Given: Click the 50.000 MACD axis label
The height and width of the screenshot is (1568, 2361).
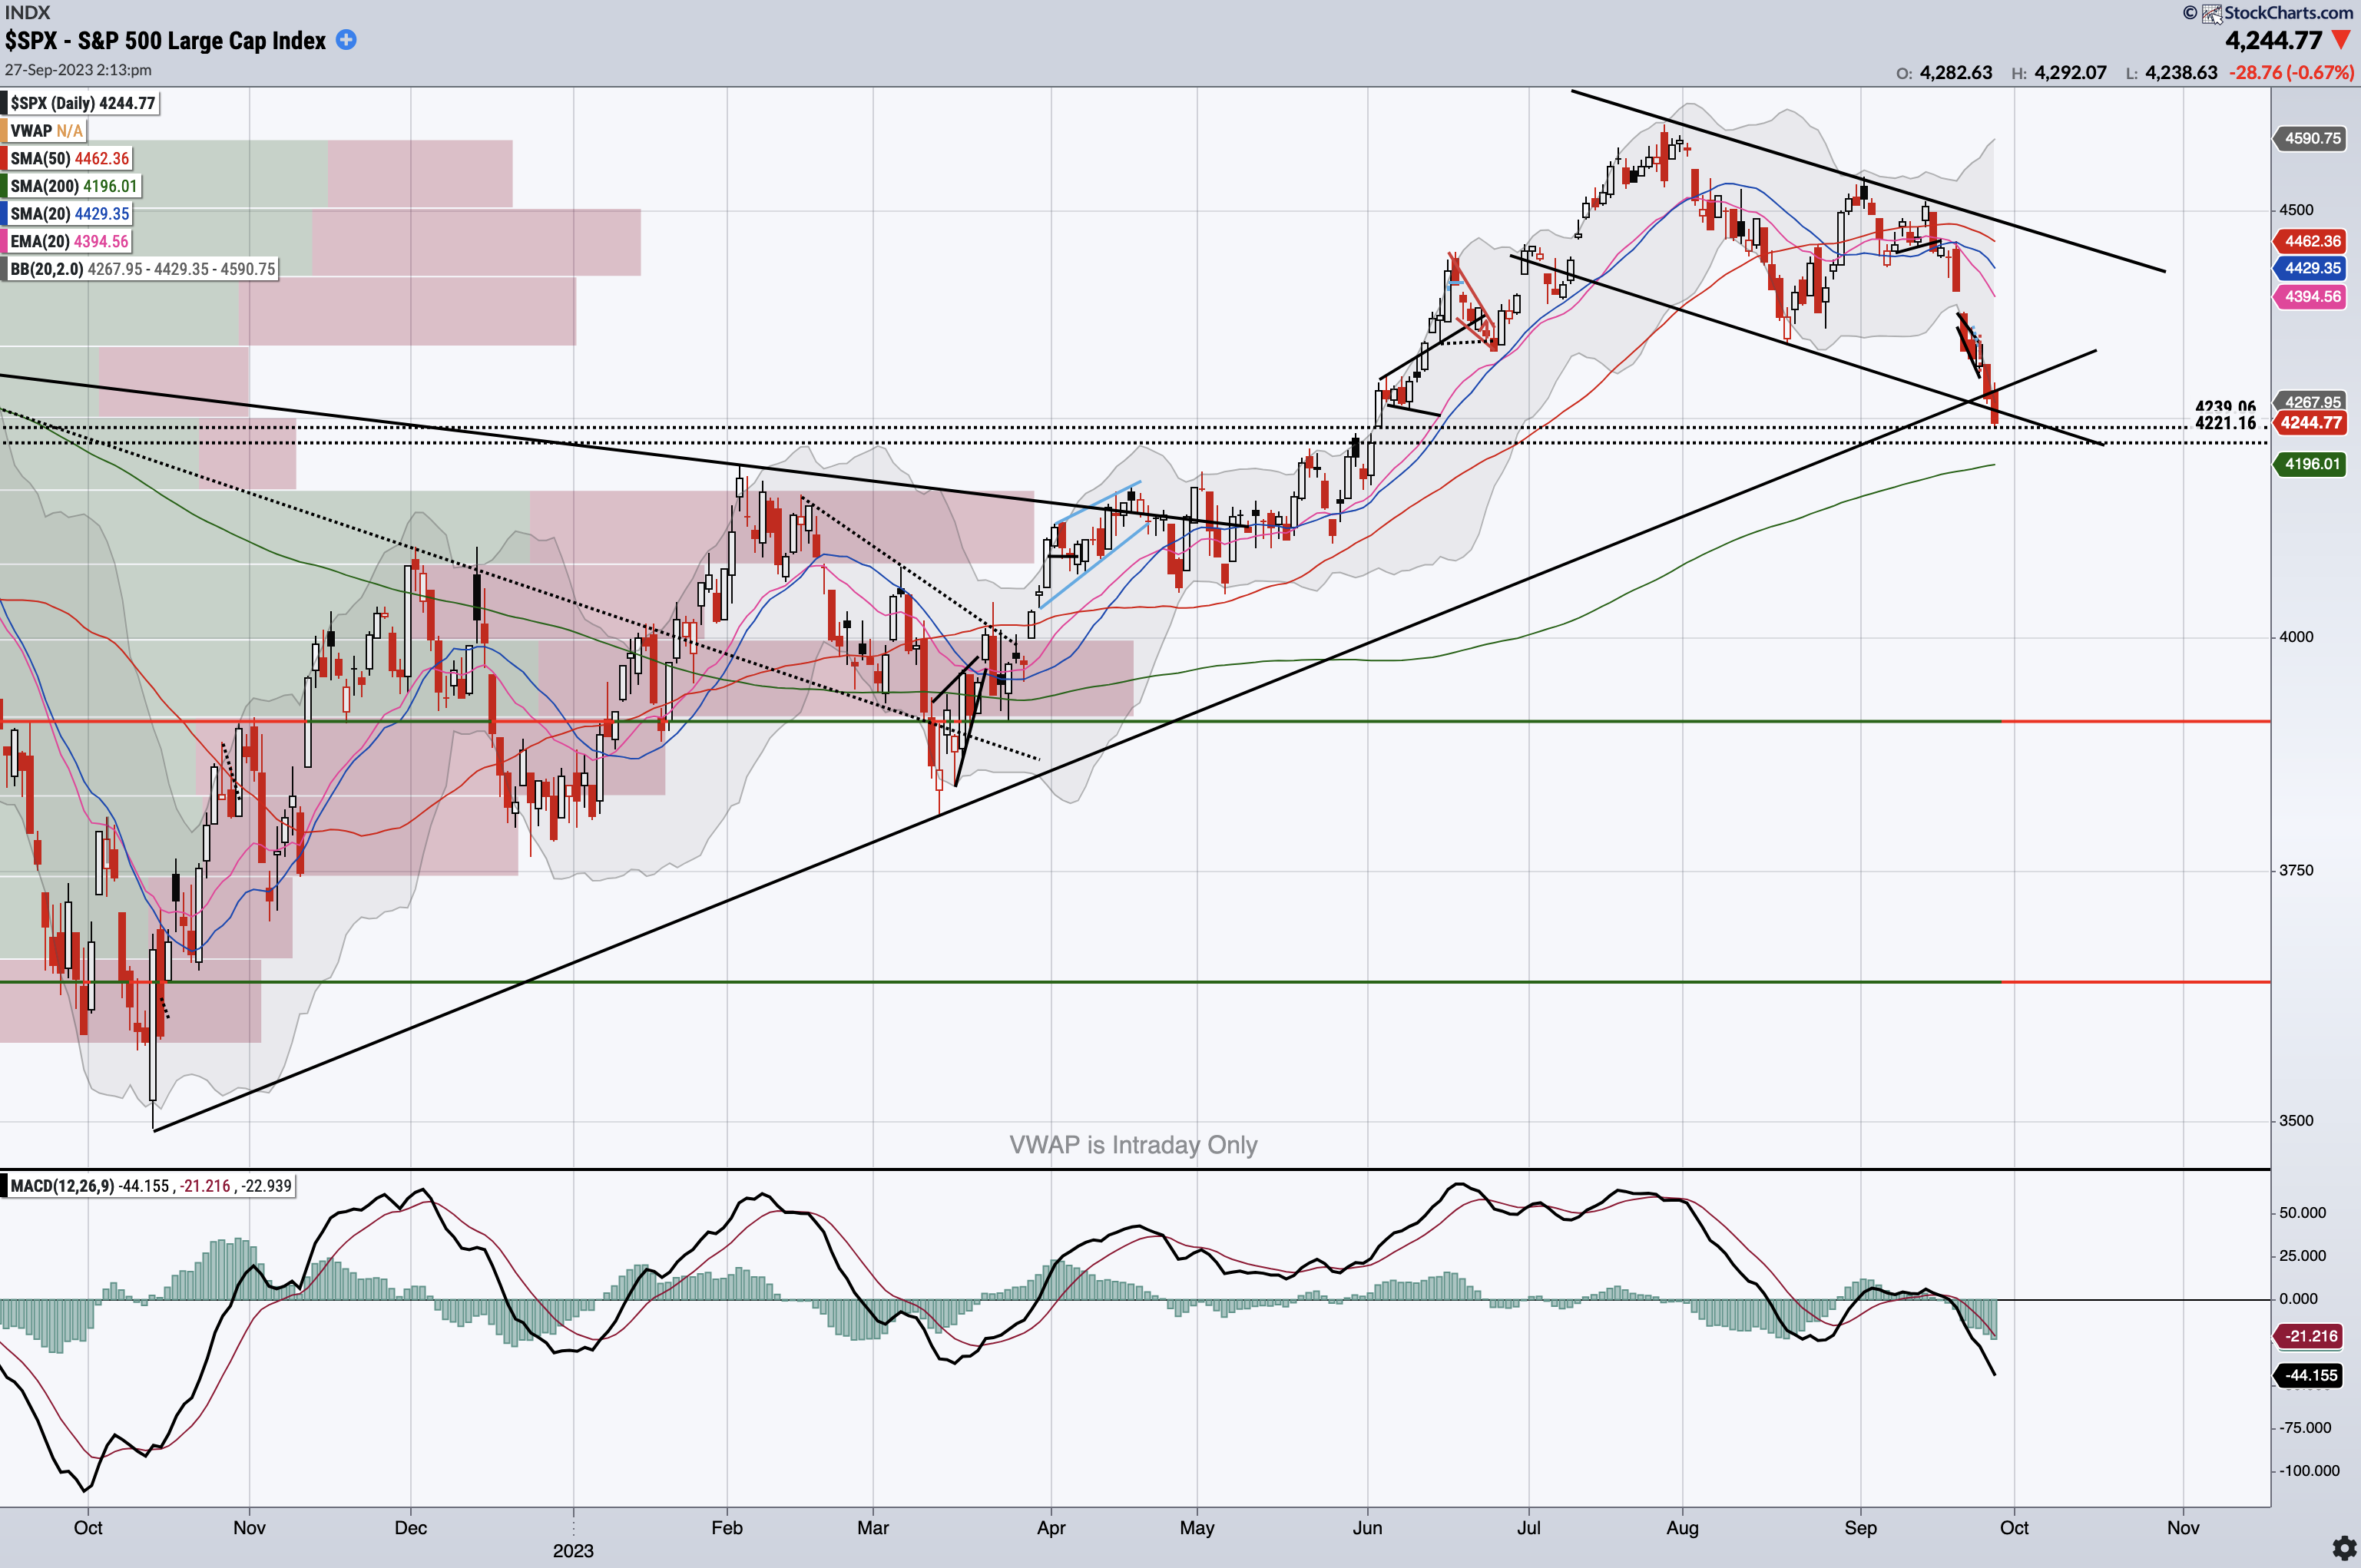Looking at the screenshot, I should pyautogui.click(x=2302, y=1213).
